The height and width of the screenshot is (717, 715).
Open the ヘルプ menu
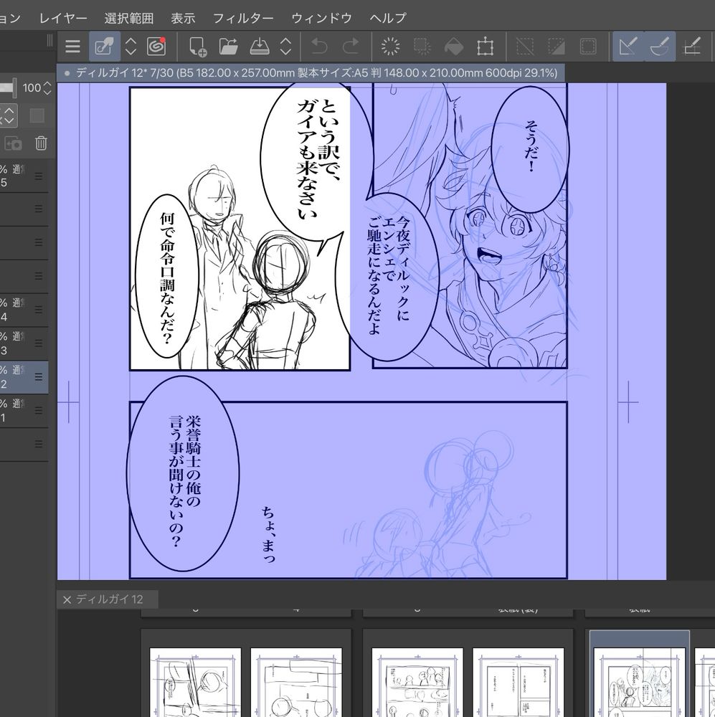click(388, 19)
